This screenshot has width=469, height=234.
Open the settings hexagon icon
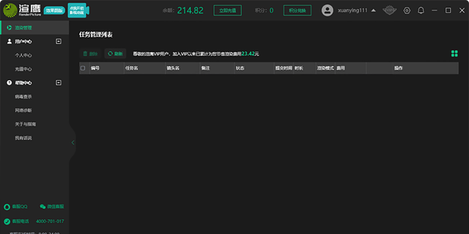pos(407,11)
